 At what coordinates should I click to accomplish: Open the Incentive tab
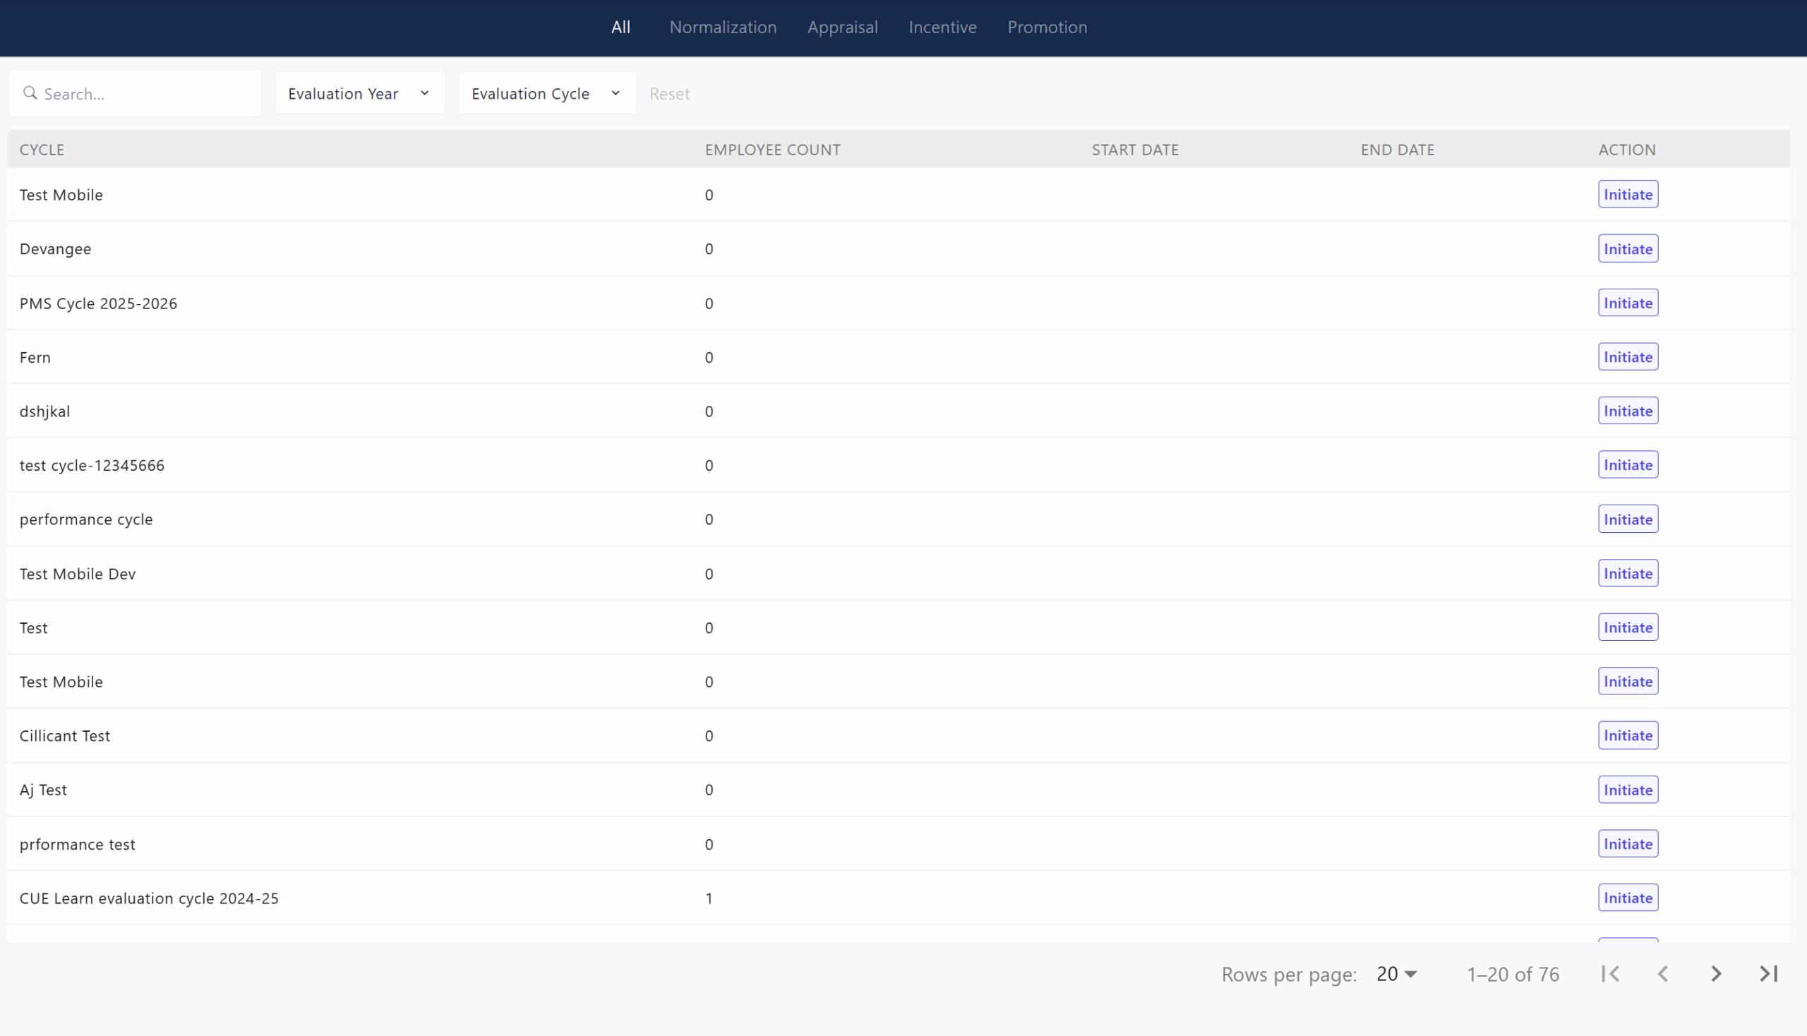coord(942,27)
